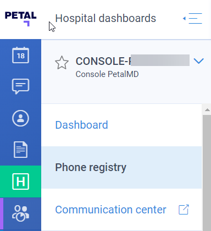Open the Communication center link
211x231 pixels.
(x=110, y=210)
